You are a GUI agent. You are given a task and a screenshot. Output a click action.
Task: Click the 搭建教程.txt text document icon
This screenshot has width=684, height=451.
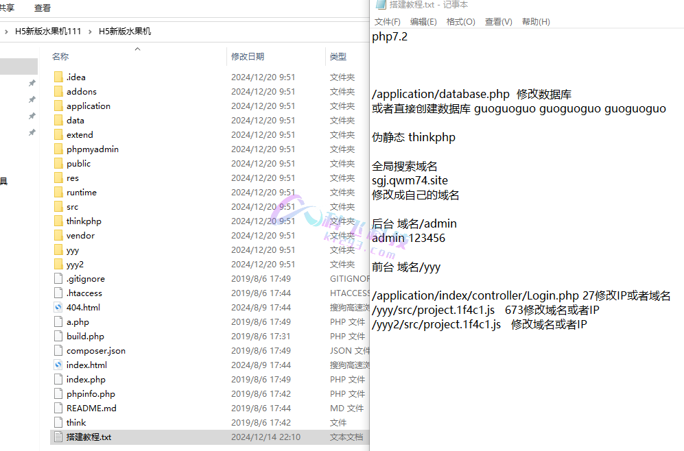point(58,437)
